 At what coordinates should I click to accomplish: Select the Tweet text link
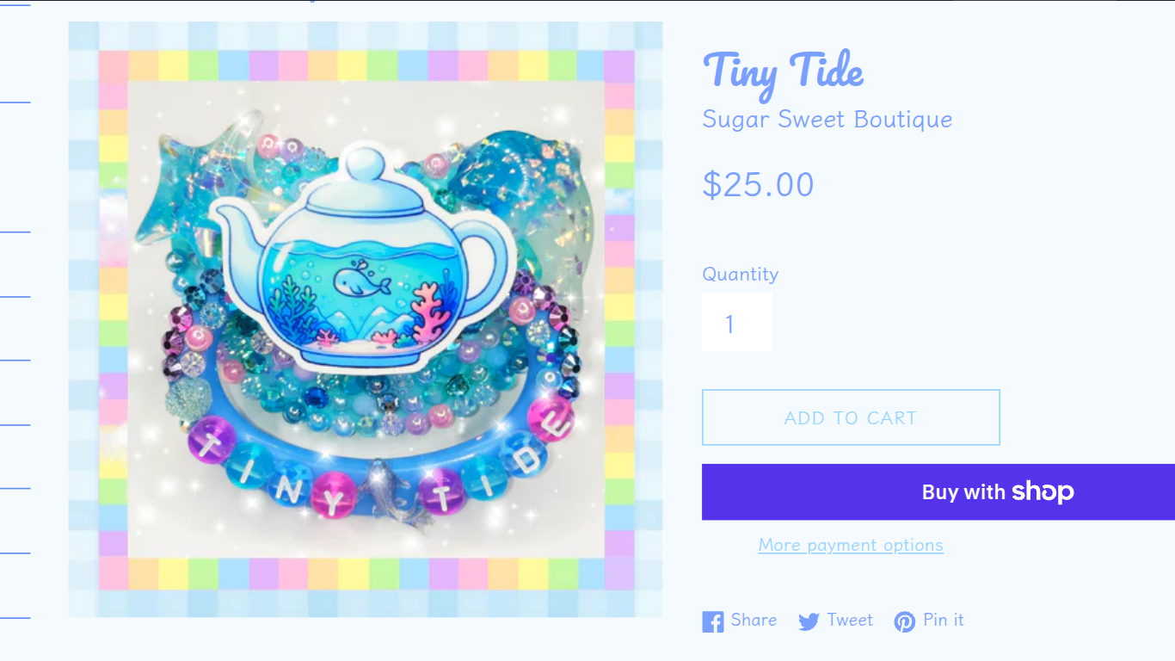click(x=850, y=621)
